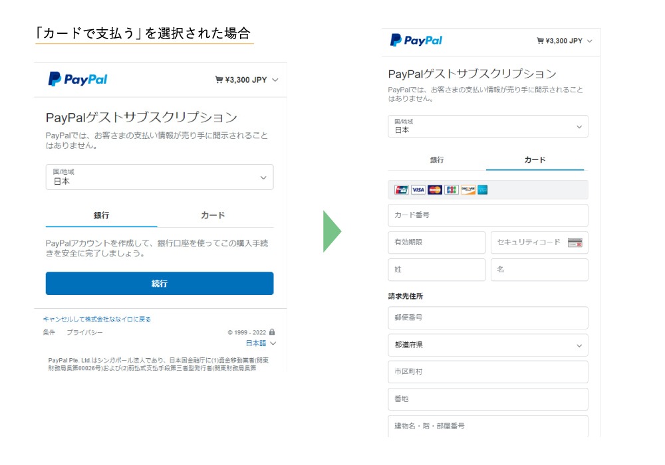
Task: Open プライバシー link in footer
Action: pyautogui.click(x=84, y=332)
